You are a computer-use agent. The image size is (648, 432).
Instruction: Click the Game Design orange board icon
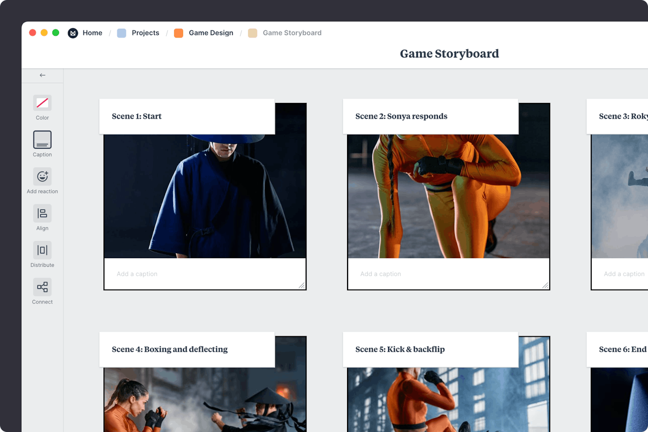pos(179,33)
